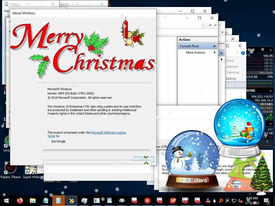
Task: Open the Papers, Please desktop shortcut
Action: 10,170
